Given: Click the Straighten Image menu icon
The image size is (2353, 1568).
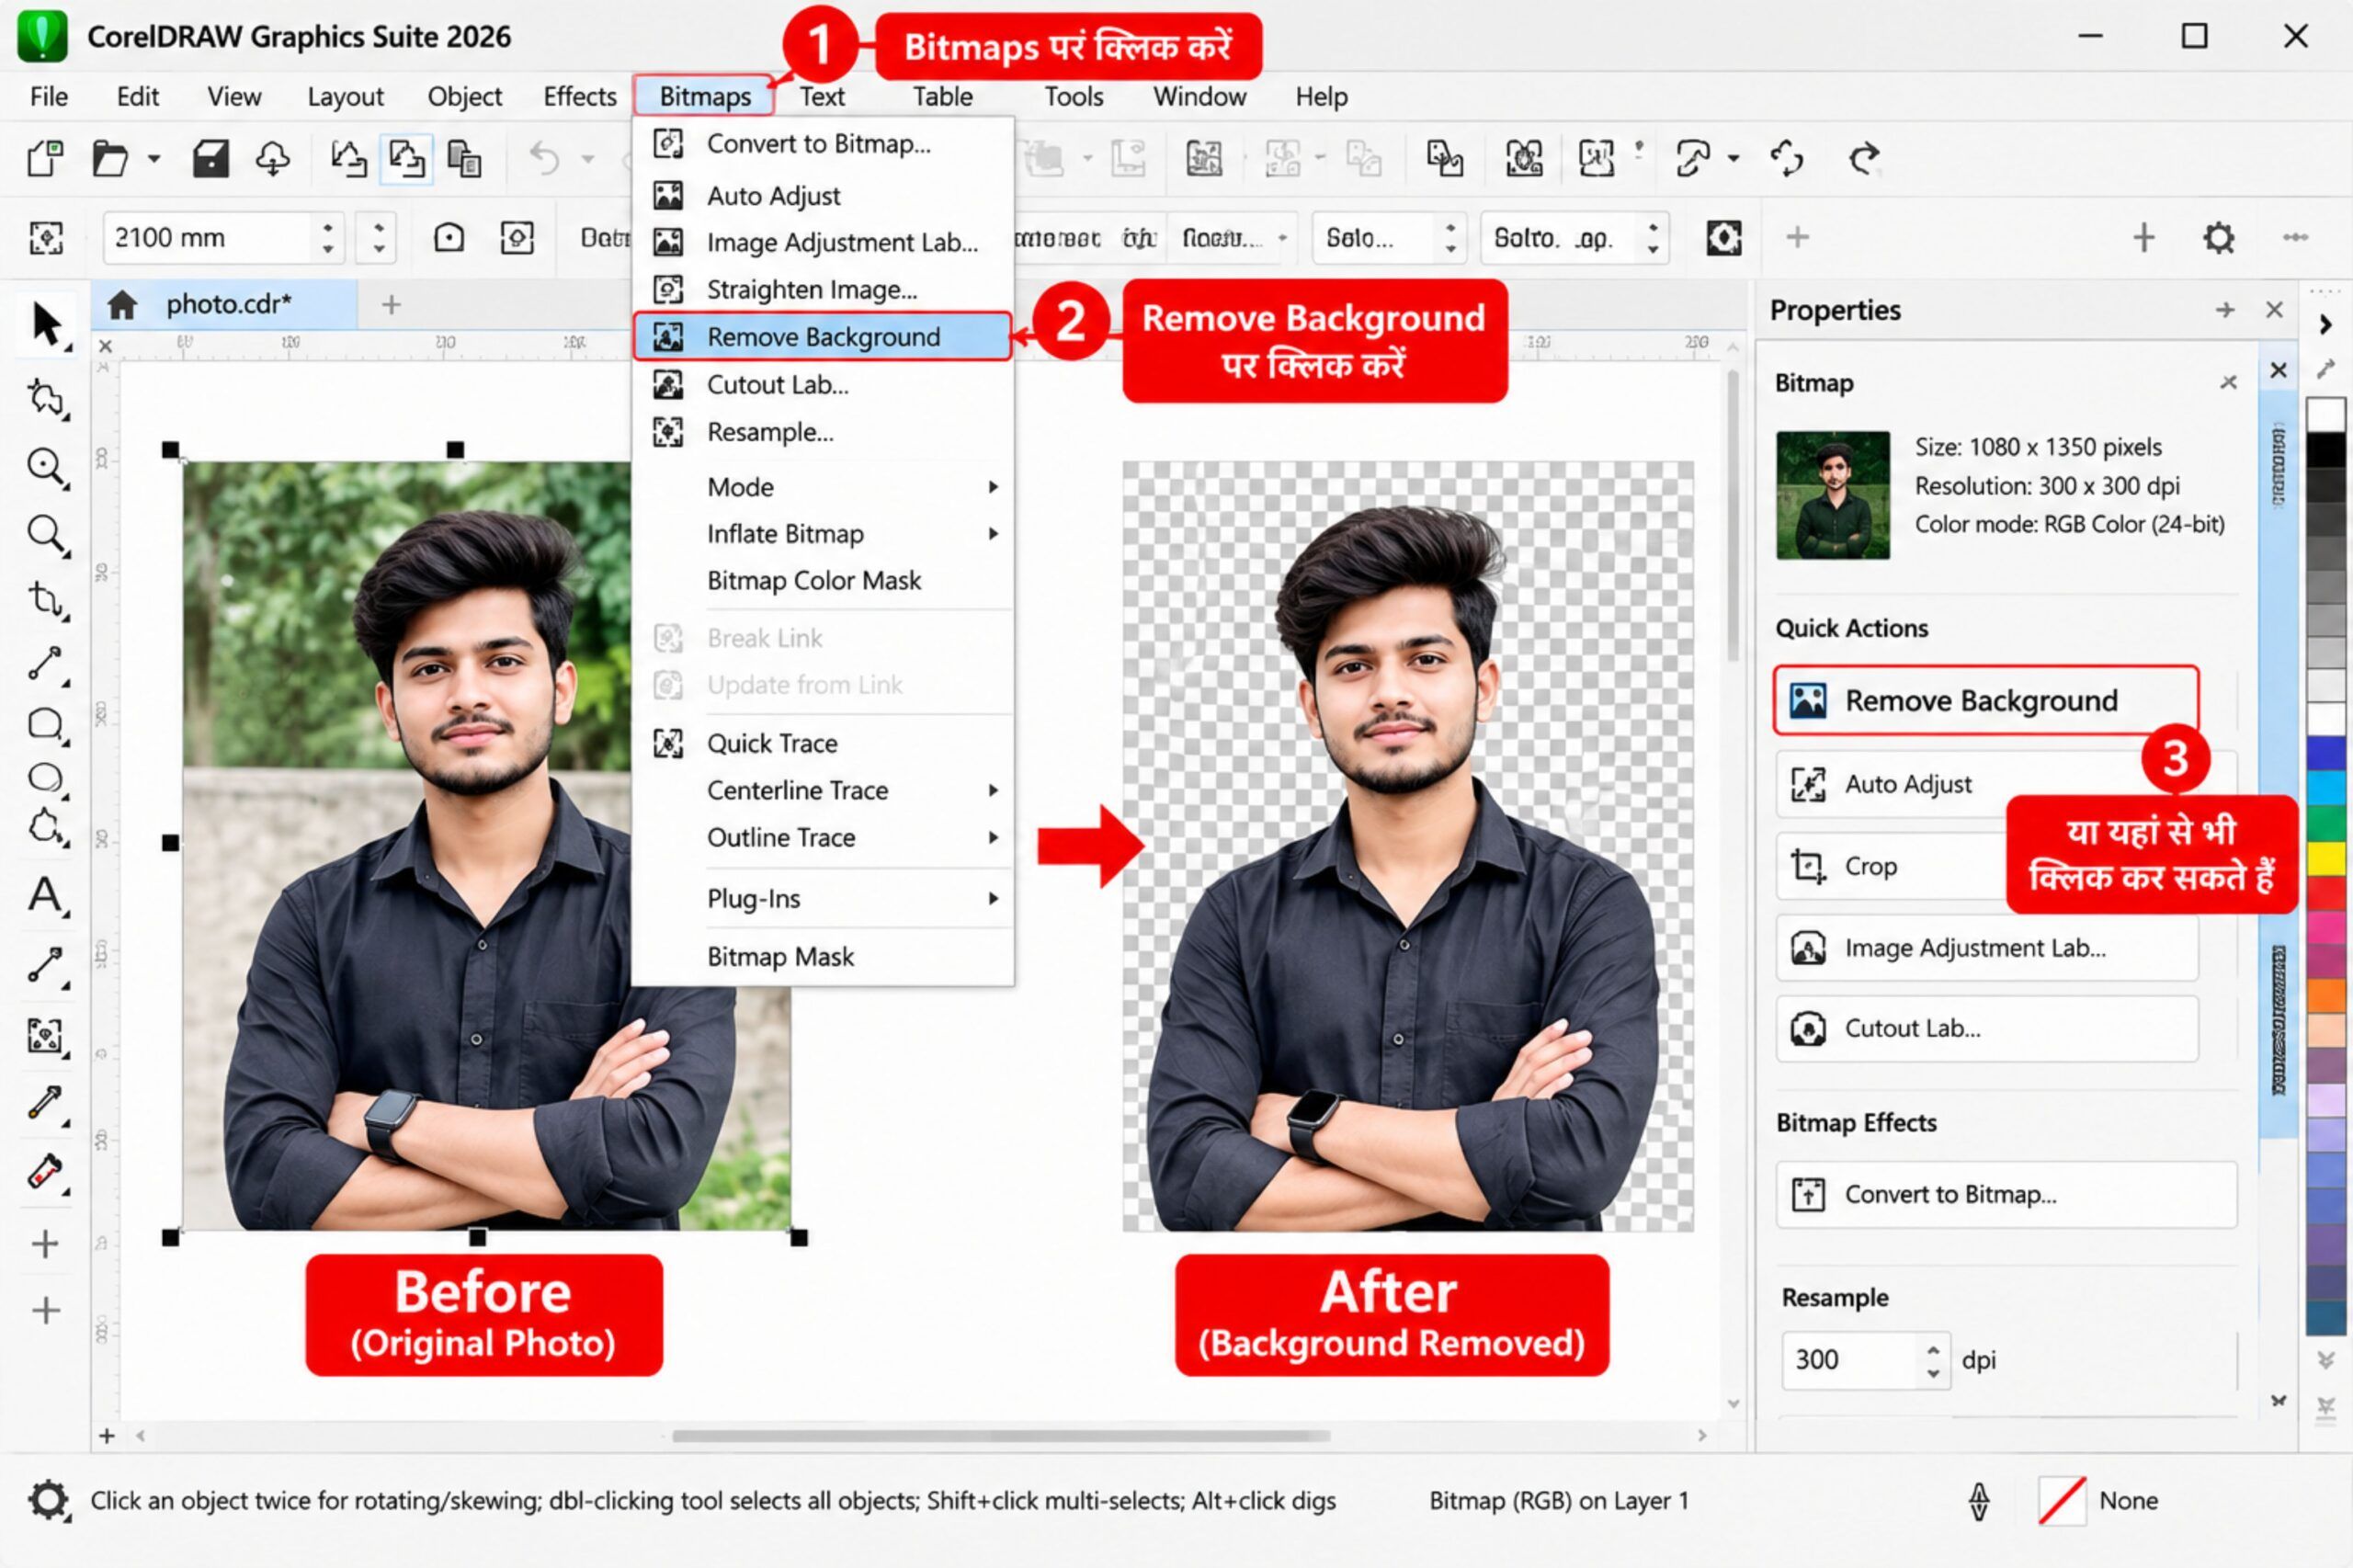Looking at the screenshot, I should [668, 289].
